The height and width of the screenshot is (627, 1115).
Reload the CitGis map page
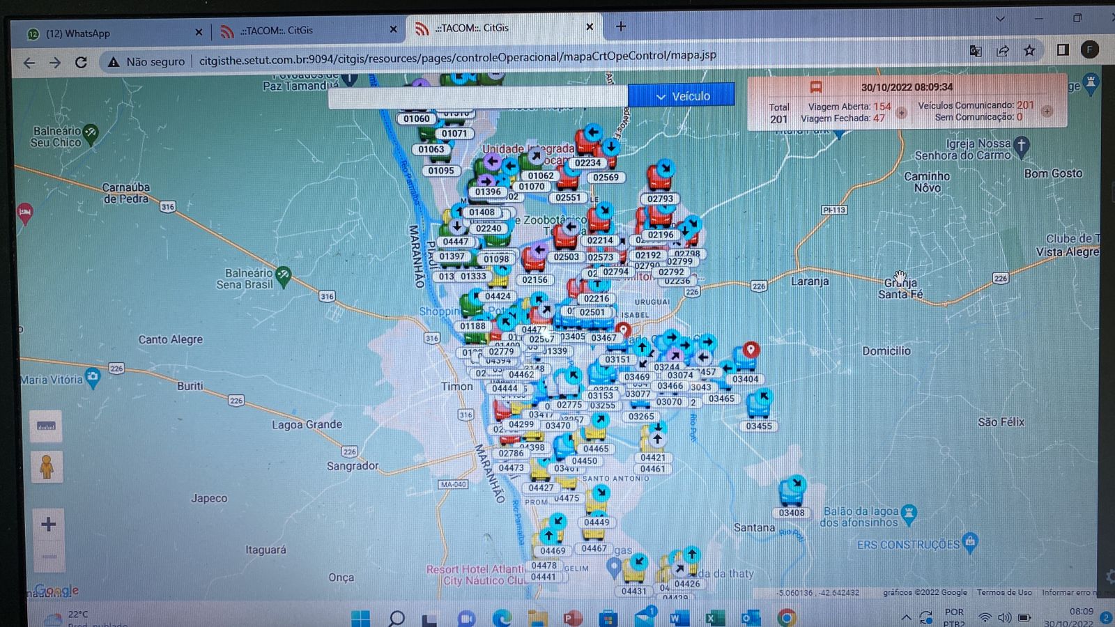point(81,62)
